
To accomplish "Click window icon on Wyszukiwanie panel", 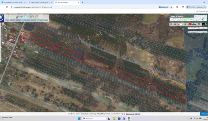I will click(204, 32).
